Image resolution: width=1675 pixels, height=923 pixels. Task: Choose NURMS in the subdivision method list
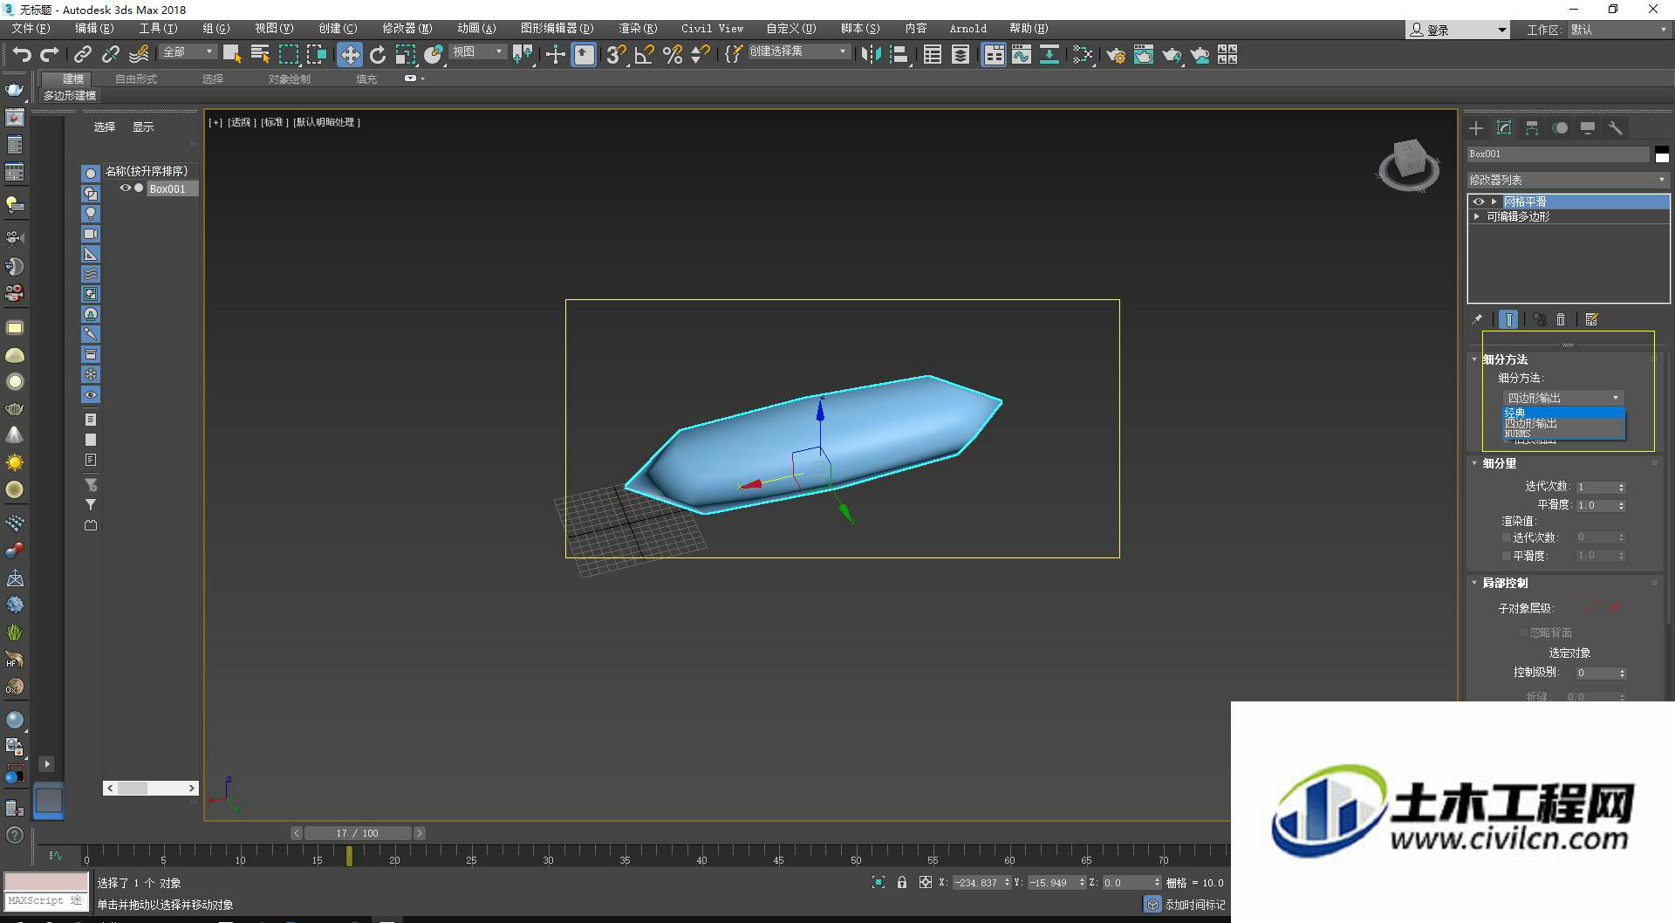tap(1563, 434)
